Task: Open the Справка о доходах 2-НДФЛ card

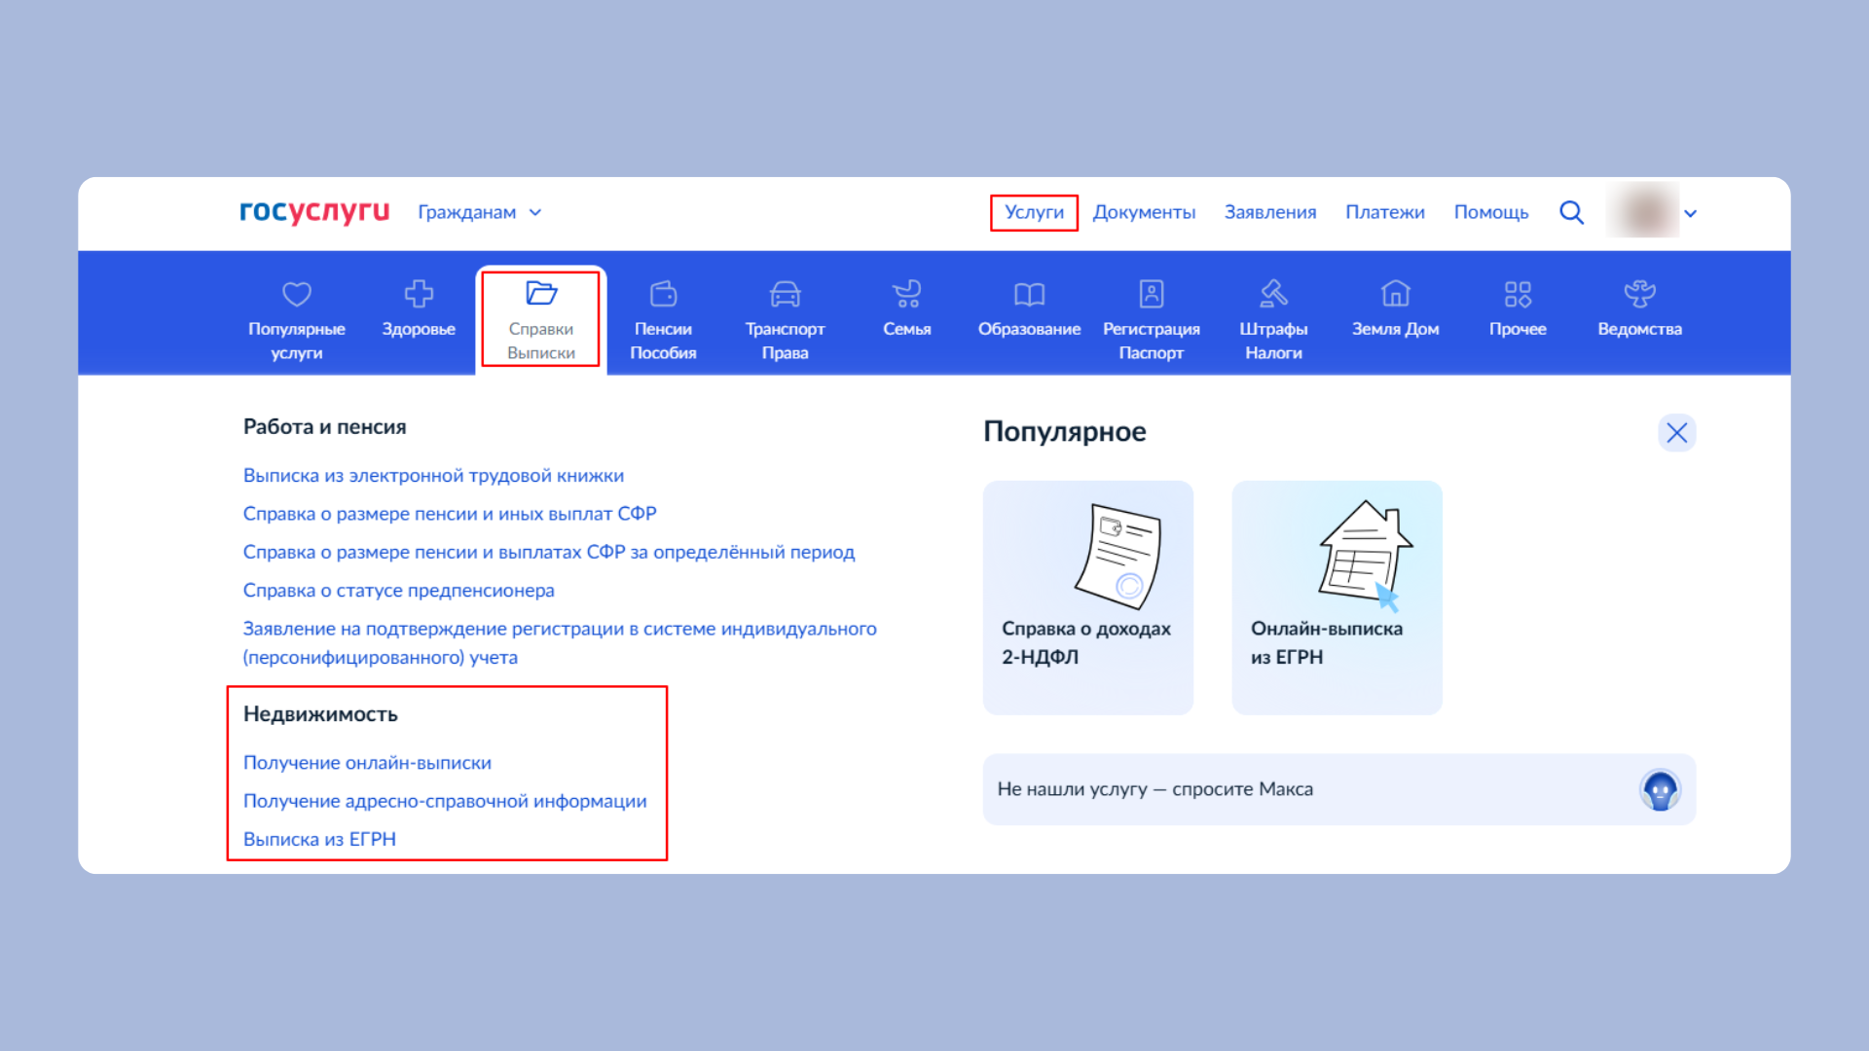Action: 1088,598
